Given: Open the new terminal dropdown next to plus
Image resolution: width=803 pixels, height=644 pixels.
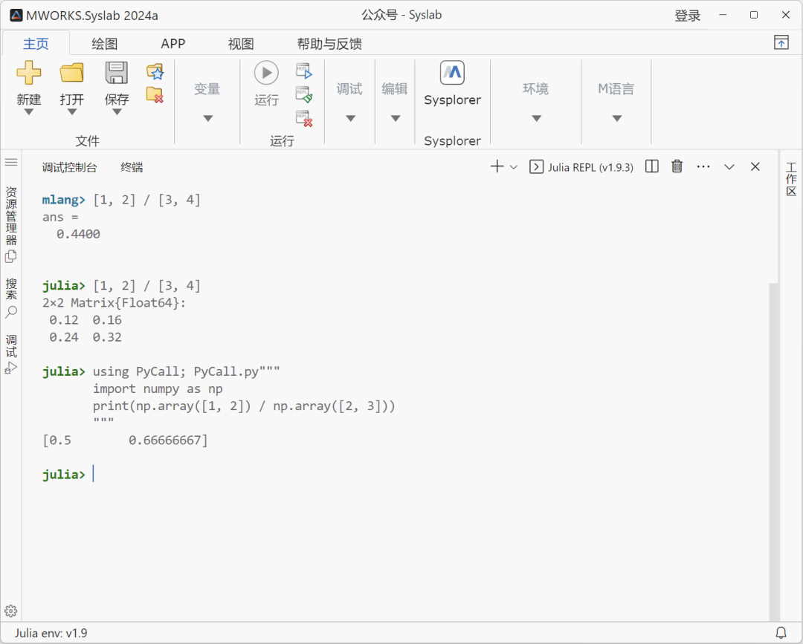Looking at the screenshot, I should 513,166.
